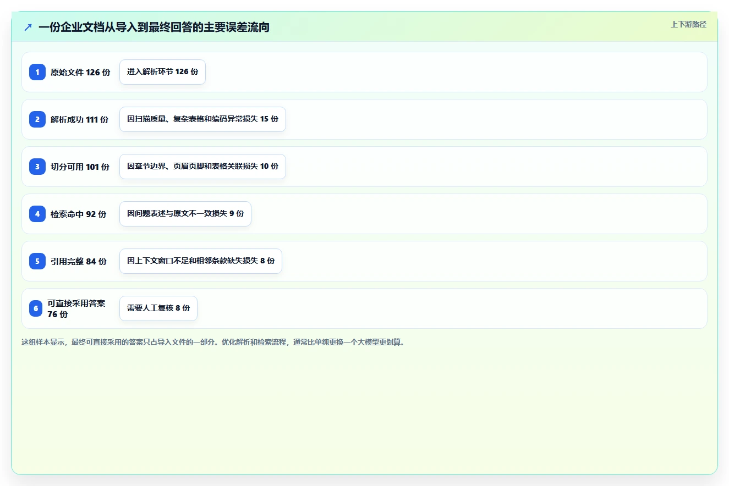The height and width of the screenshot is (486, 729).
Task: Select the 可直接采用答案 76 份 label
Action: (x=76, y=308)
